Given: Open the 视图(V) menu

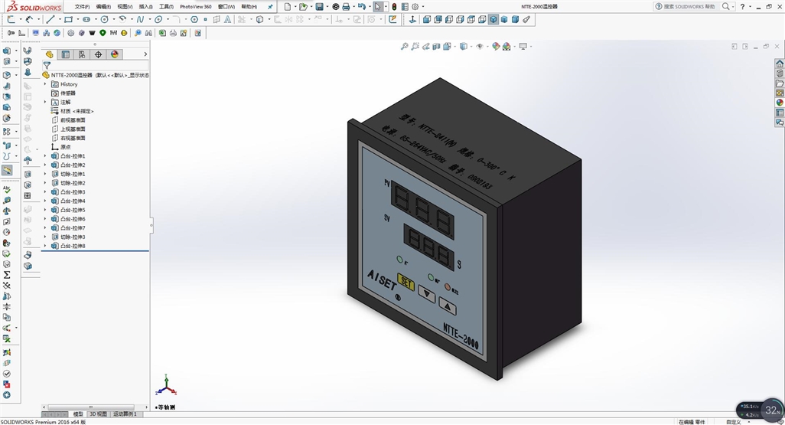Looking at the screenshot, I should coord(125,7).
